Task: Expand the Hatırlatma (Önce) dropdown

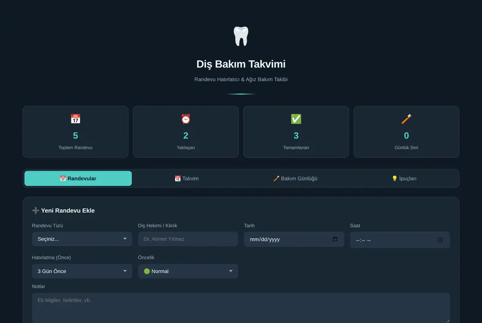Action: (82, 271)
